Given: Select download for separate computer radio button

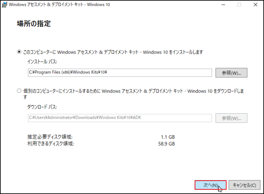Looking at the screenshot, I should pos(19,91).
